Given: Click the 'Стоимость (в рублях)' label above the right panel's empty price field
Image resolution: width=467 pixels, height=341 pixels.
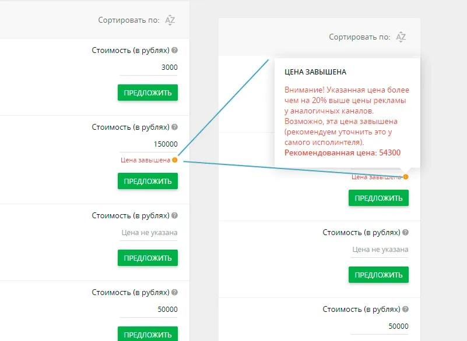Looking at the screenshot, I should 361,233.
